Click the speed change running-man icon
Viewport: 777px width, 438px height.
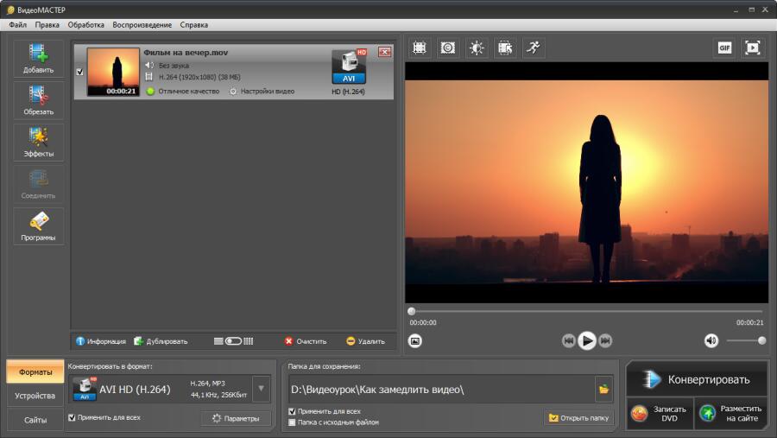point(534,48)
